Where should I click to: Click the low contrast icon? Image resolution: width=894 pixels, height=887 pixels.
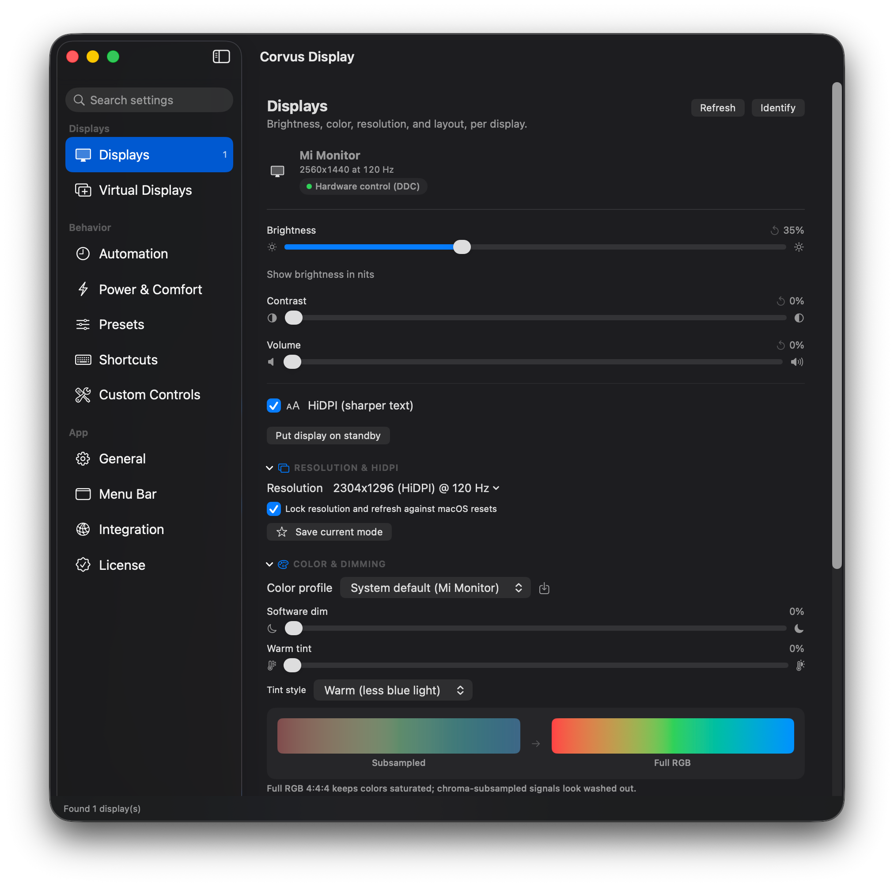pos(272,318)
